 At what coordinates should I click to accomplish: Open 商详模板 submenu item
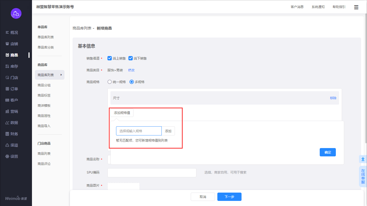(x=44, y=106)
